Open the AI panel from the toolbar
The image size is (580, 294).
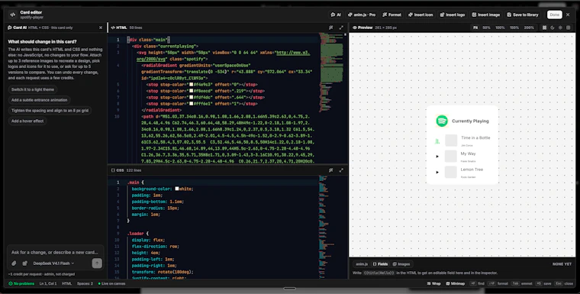coord(336,15)
